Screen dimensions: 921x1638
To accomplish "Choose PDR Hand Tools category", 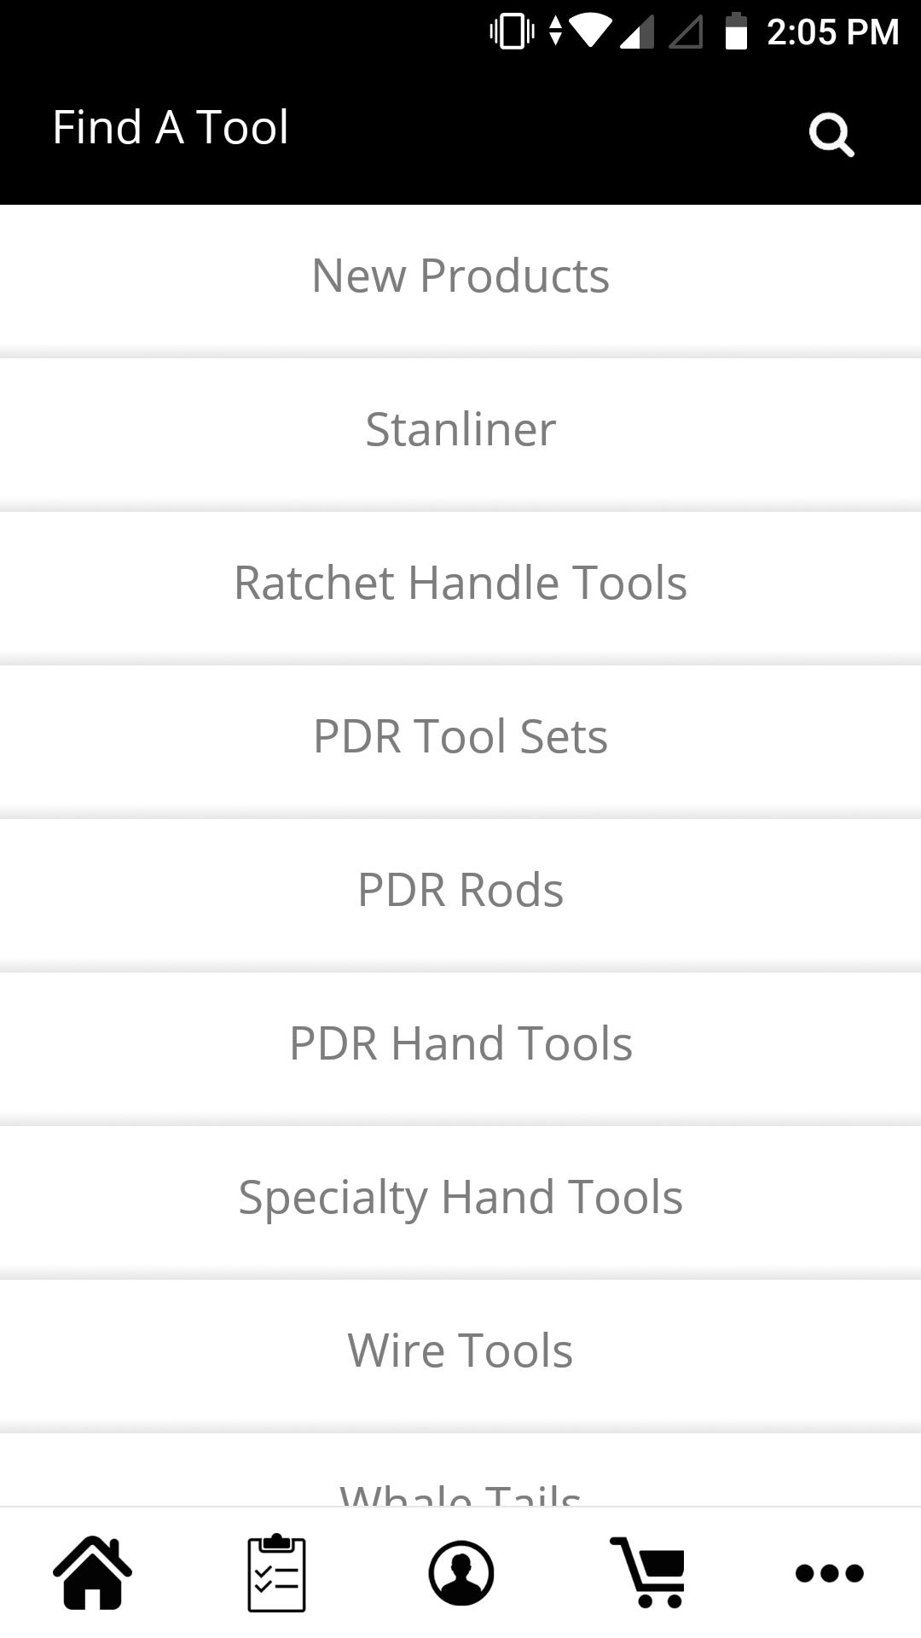I will click(460, 1044).
